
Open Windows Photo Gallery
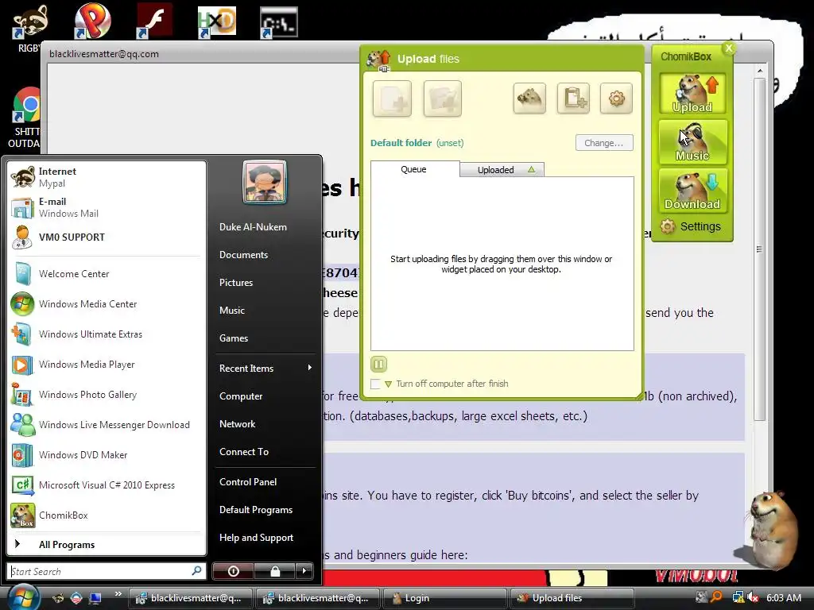click(107, 395)
